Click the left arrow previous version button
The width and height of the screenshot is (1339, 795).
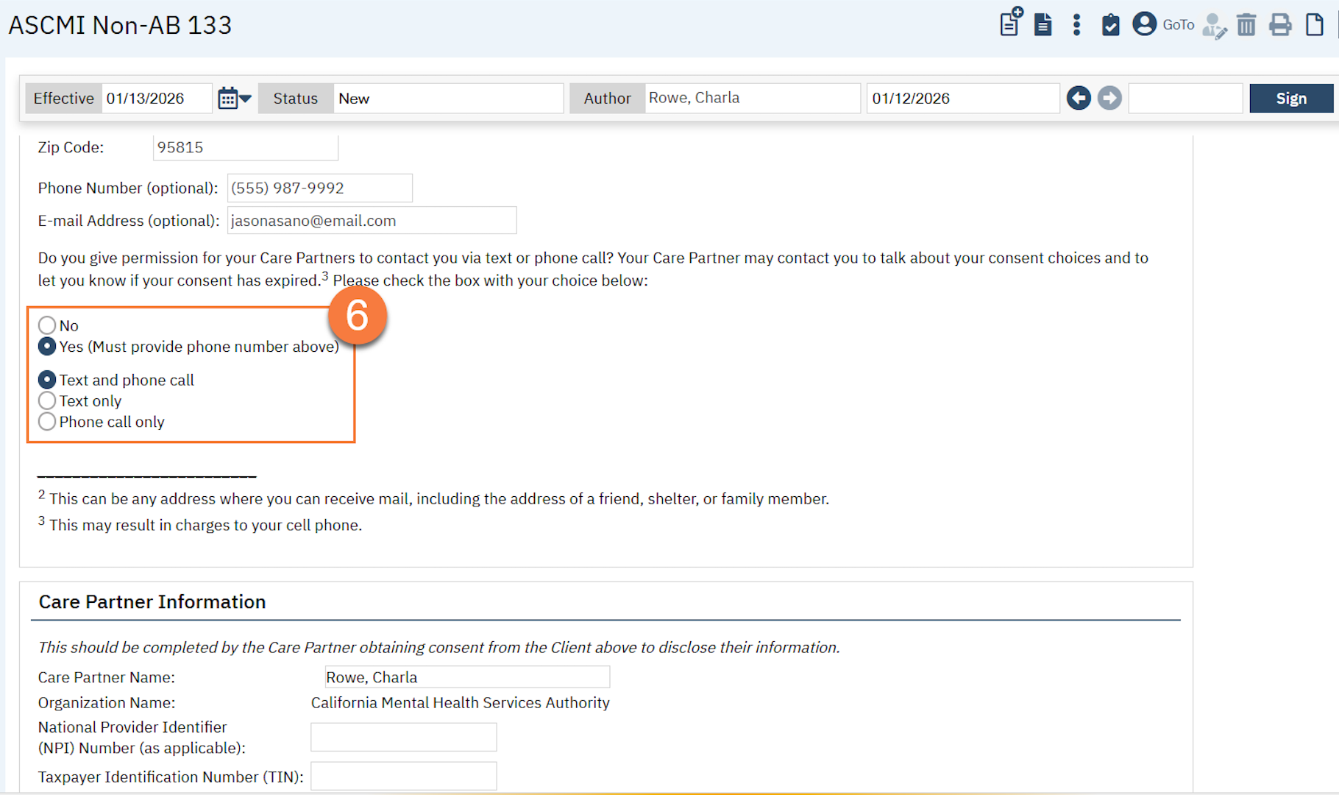(1079, 98)
